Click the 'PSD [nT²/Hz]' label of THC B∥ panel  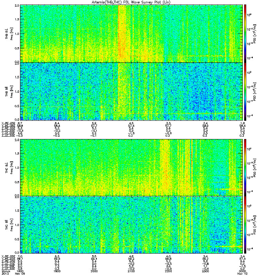[255, 225]
